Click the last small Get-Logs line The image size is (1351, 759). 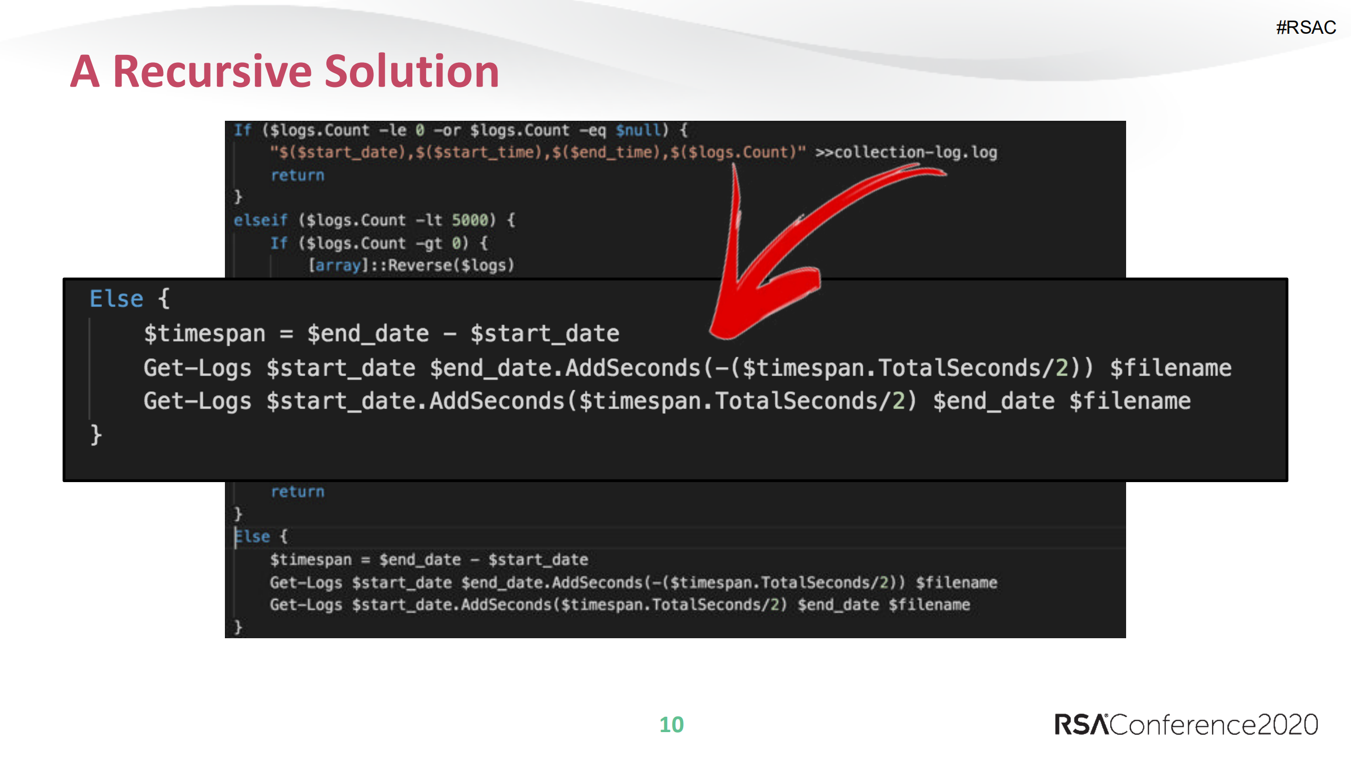619,604
